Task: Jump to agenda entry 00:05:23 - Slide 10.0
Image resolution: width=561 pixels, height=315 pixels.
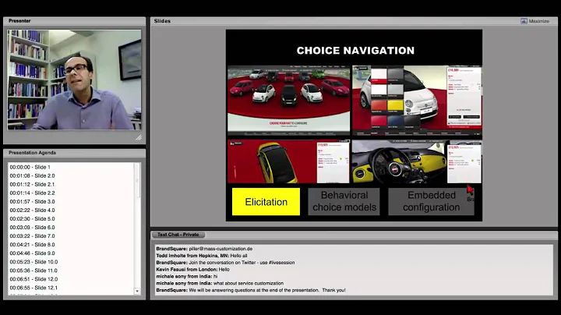Action: (x=34, y=262)
